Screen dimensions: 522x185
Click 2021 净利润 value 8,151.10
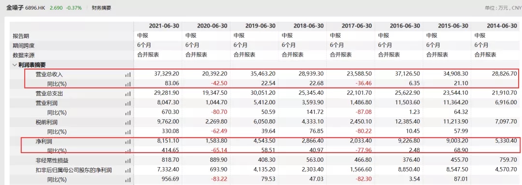coord(168,142)
